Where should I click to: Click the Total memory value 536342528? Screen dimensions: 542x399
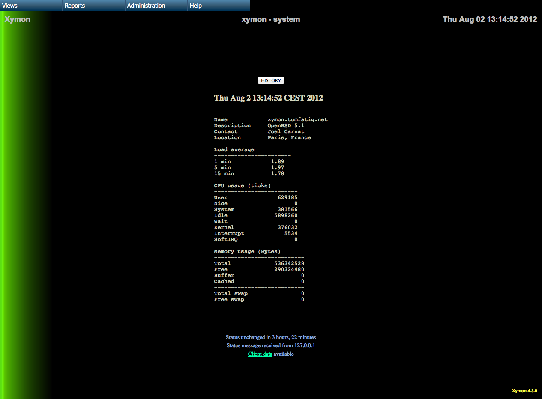pyautogui.click(x=289, y=263)
